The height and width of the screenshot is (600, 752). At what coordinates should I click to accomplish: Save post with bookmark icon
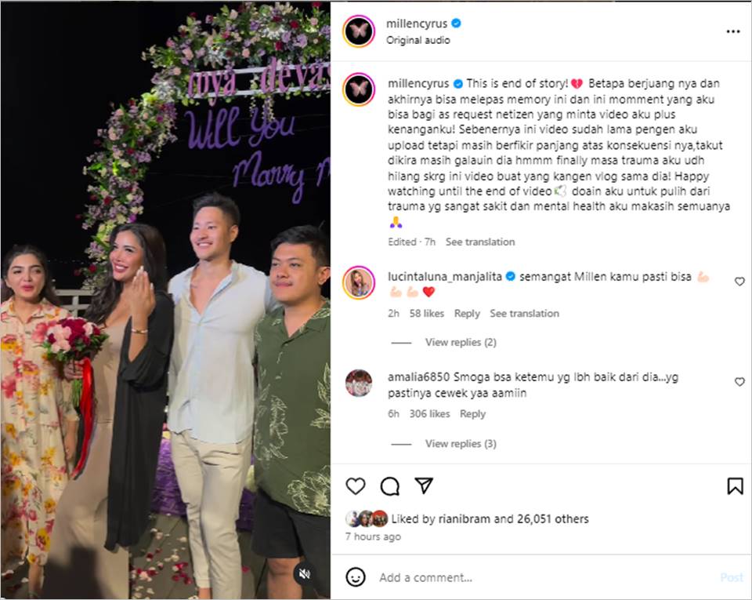point(735,486)
